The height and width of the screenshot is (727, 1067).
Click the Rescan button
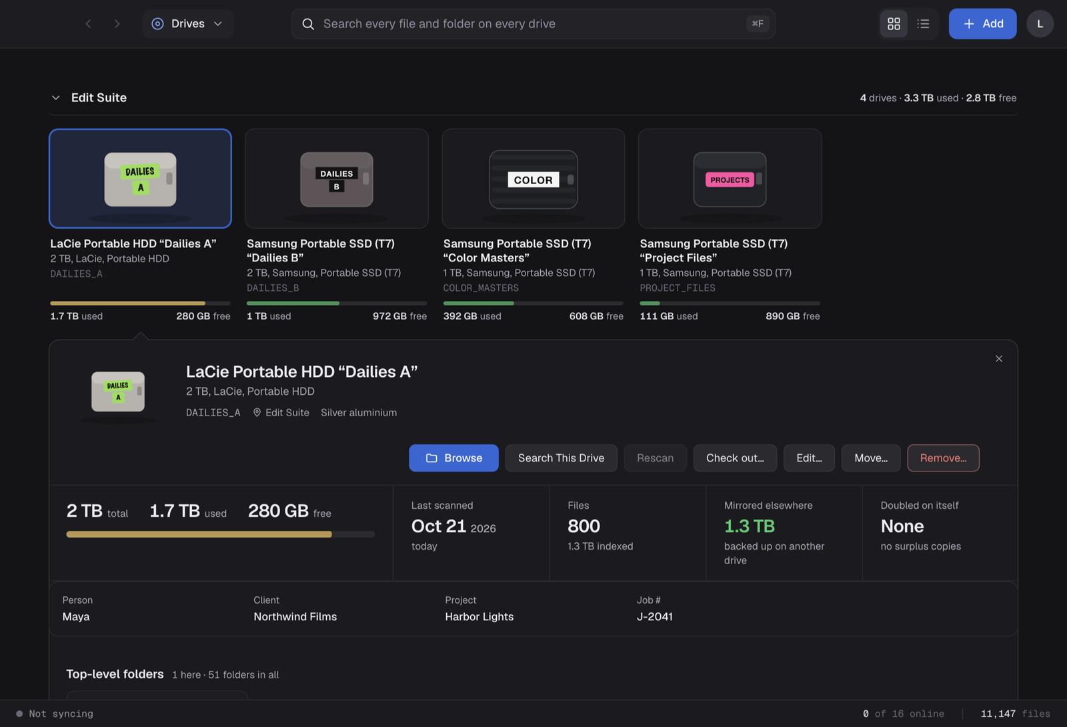(x=655, y=458)
